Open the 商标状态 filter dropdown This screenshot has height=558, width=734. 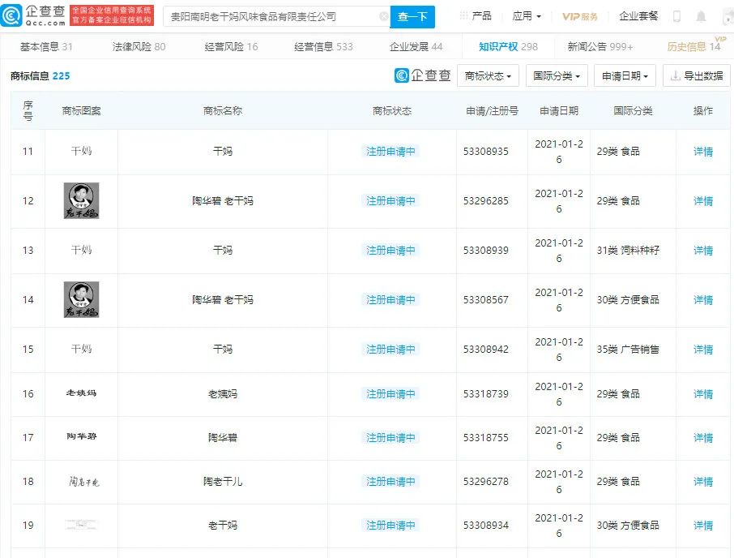point(488,76)
